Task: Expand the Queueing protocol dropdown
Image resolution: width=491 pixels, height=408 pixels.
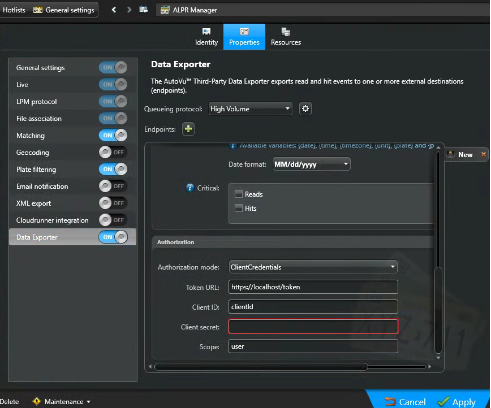Action: point(250,109)
